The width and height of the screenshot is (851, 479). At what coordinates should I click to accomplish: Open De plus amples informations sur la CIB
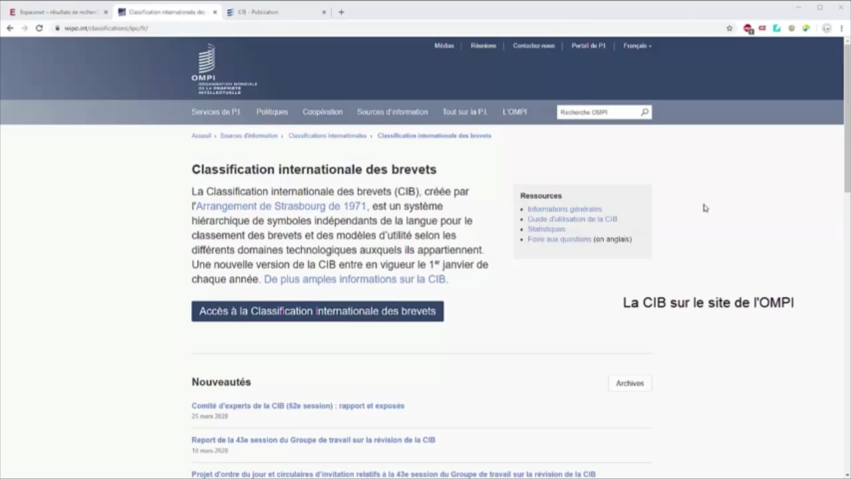click(356, 279)
